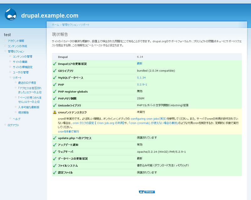This screenshot has width=251, height=200.
Task: Click the green checkmark beside Drupalコアの更新状況
Action: pyautogui.click(x=55, y=64)
